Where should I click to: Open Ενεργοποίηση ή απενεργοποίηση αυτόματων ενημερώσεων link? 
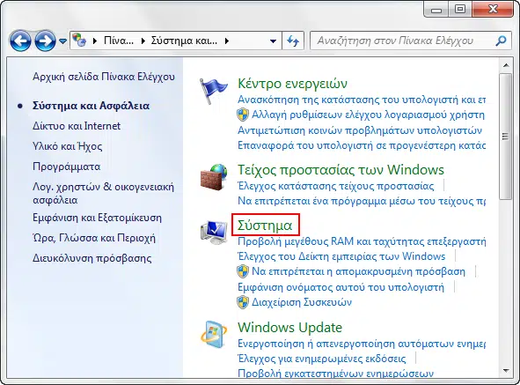pos(362,343)
